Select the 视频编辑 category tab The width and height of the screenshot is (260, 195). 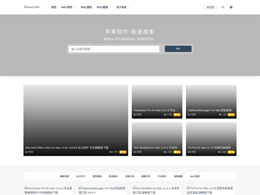[178, 176]
